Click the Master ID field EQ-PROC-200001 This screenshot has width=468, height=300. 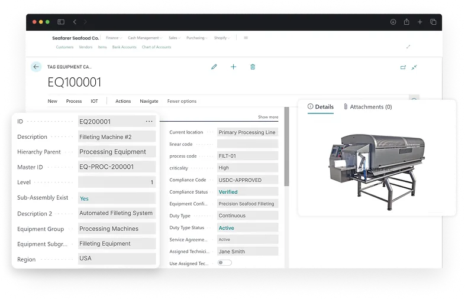coord(117,167)
